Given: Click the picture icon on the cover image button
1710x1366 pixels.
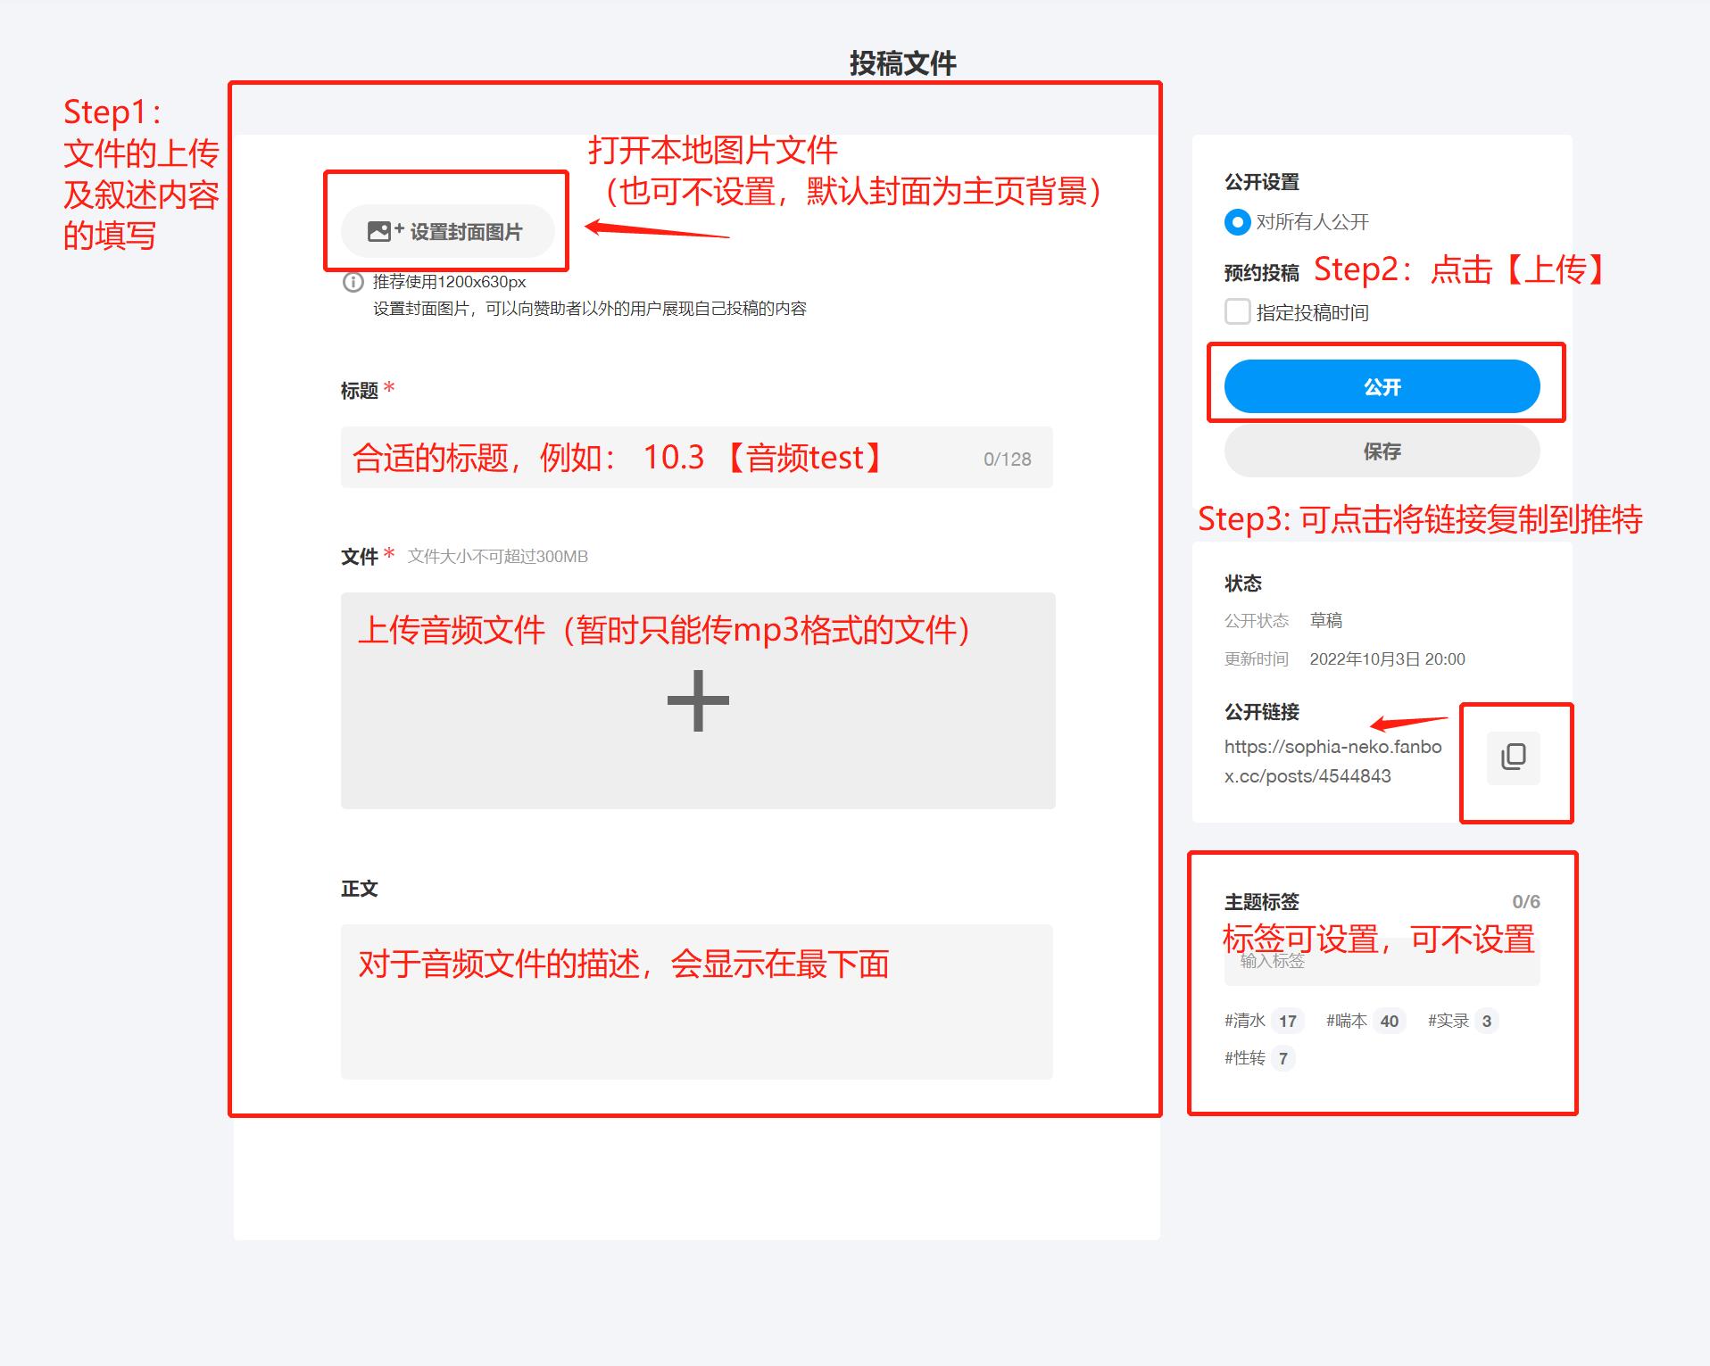Looking at the screenshot, I should 380,232.
